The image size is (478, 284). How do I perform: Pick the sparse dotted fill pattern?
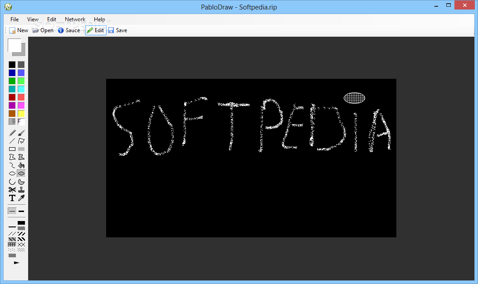pos(12,250)
